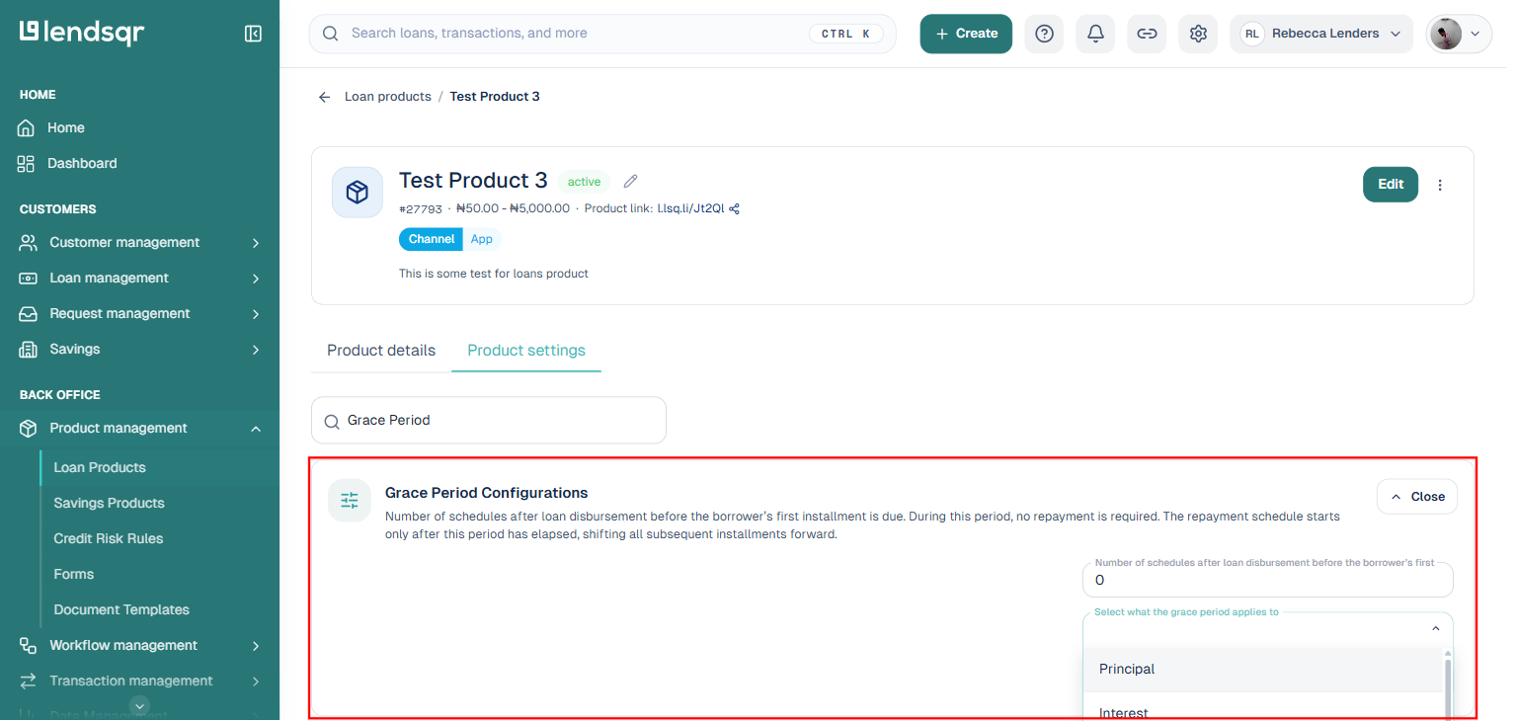Click the number of schedules input field

(x=1268, y=581)
